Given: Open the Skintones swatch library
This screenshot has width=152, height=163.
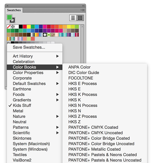Looking at the screenshot, I should pos(35,138).
